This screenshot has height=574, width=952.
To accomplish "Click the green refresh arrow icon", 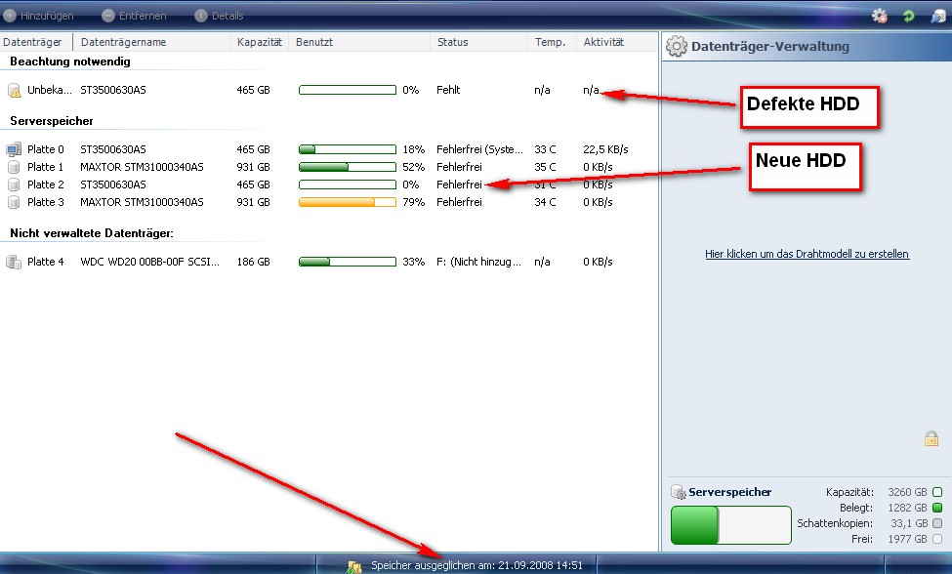I will (908, 16).
